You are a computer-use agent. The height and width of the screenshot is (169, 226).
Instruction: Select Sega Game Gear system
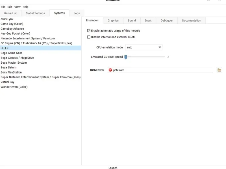click(x=40, y=53)
